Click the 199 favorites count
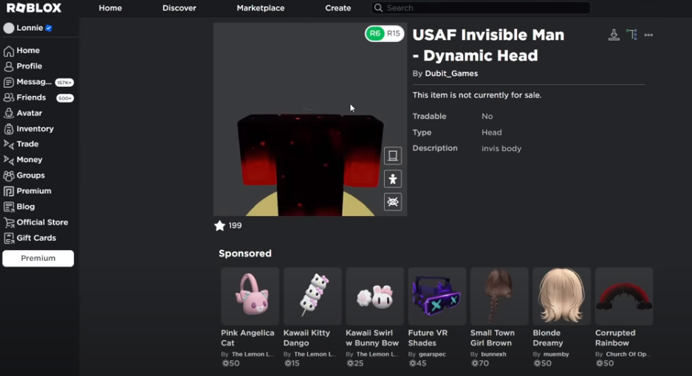692x376 pixels. [235, 226]
